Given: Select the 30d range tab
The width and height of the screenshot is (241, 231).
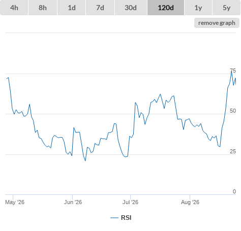Looking at the screenshot, I should pyautogui.click(x=131, y=8).
